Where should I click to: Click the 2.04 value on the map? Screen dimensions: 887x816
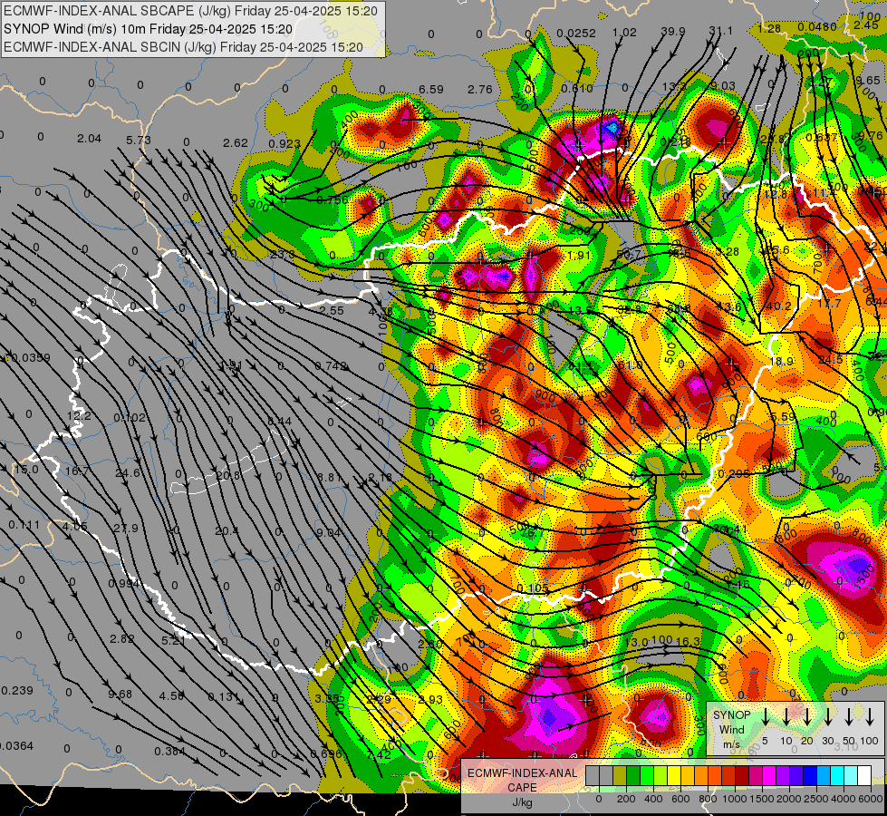click(x=90, y=139)
